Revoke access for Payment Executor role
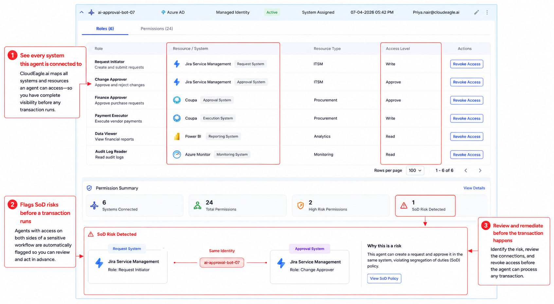The image size is (554, 304). (x=467, y=118)
